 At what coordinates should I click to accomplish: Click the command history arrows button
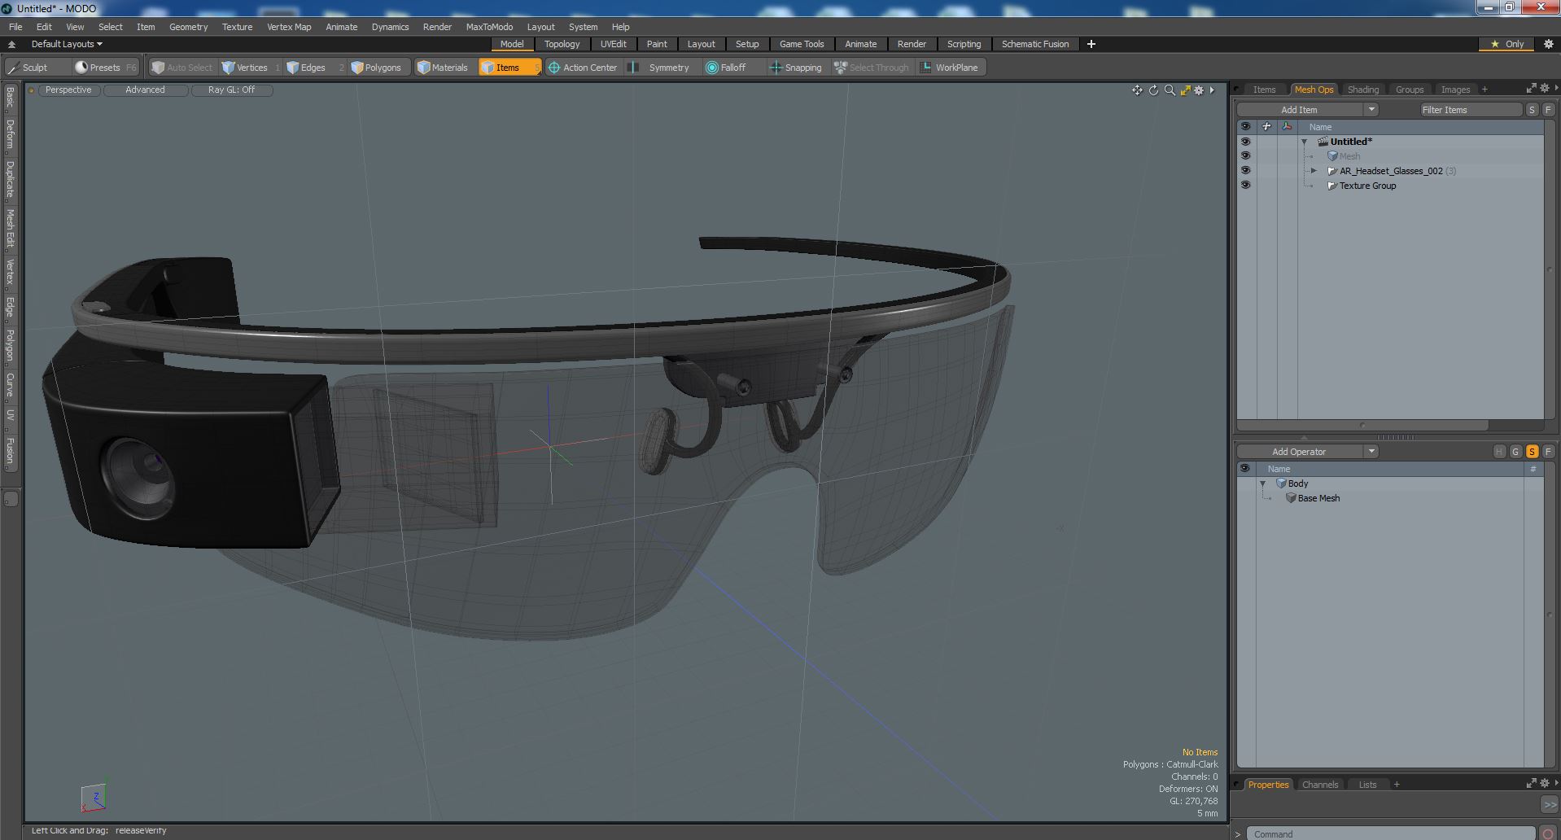(1549, 804)
